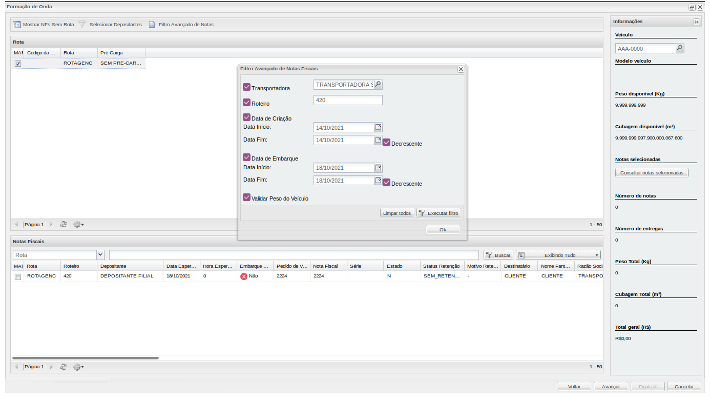This screenshot has width=710, height=398.
Task: Click the Buscar button
Action: (498, 255)
